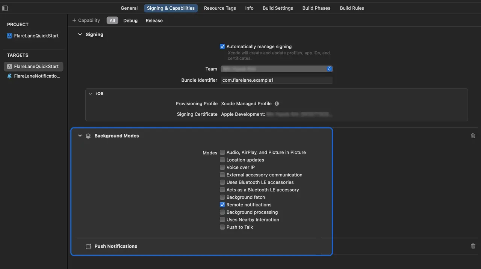Select FlareLaneQuickStart under TARGETS

pyautogui.click(x=33, y=66)
